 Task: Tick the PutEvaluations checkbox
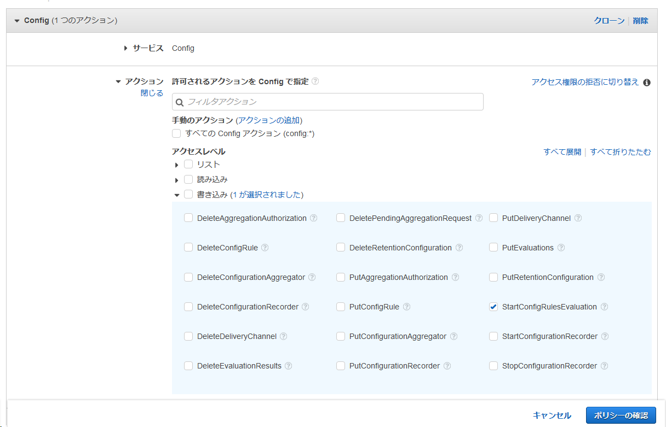[x=493, y=248]
